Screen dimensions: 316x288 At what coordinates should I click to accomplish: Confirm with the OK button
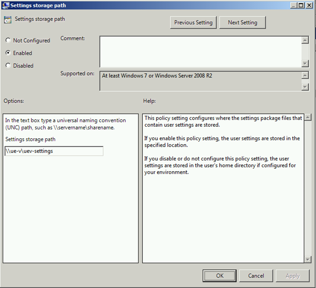pyautogui.click(x=219, y=276)
